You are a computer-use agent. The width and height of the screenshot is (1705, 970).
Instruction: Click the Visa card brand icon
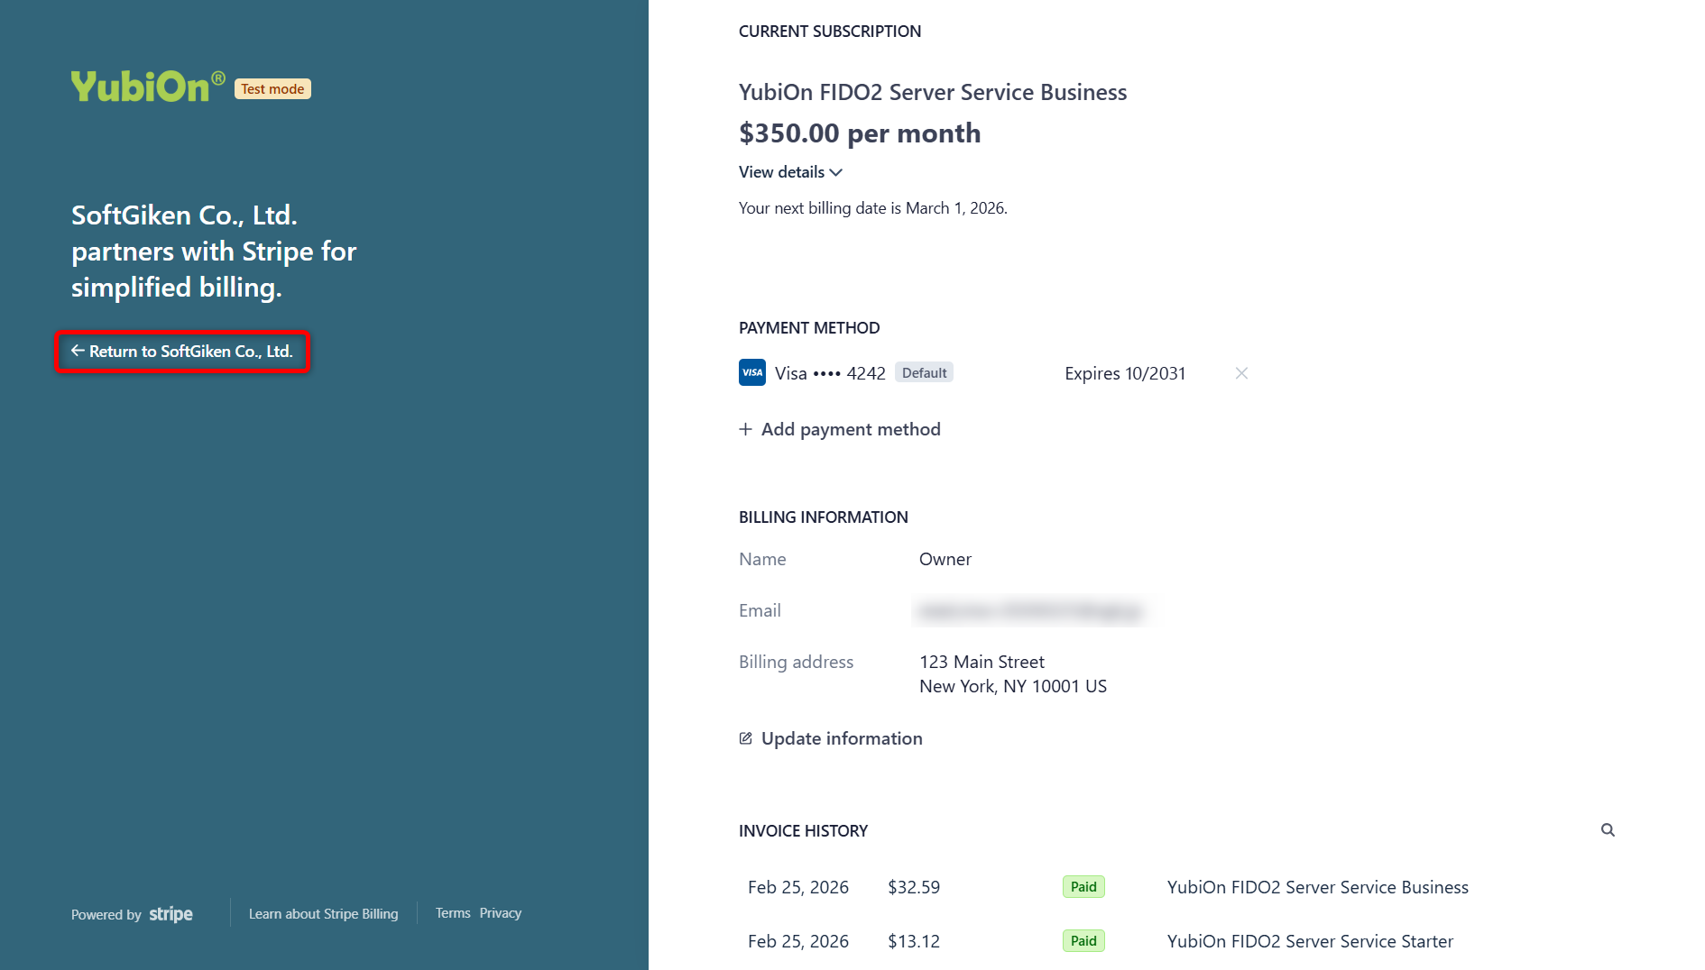tap(751, 372)
